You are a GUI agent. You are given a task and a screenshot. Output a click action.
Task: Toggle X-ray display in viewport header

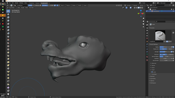coord(135,8)
